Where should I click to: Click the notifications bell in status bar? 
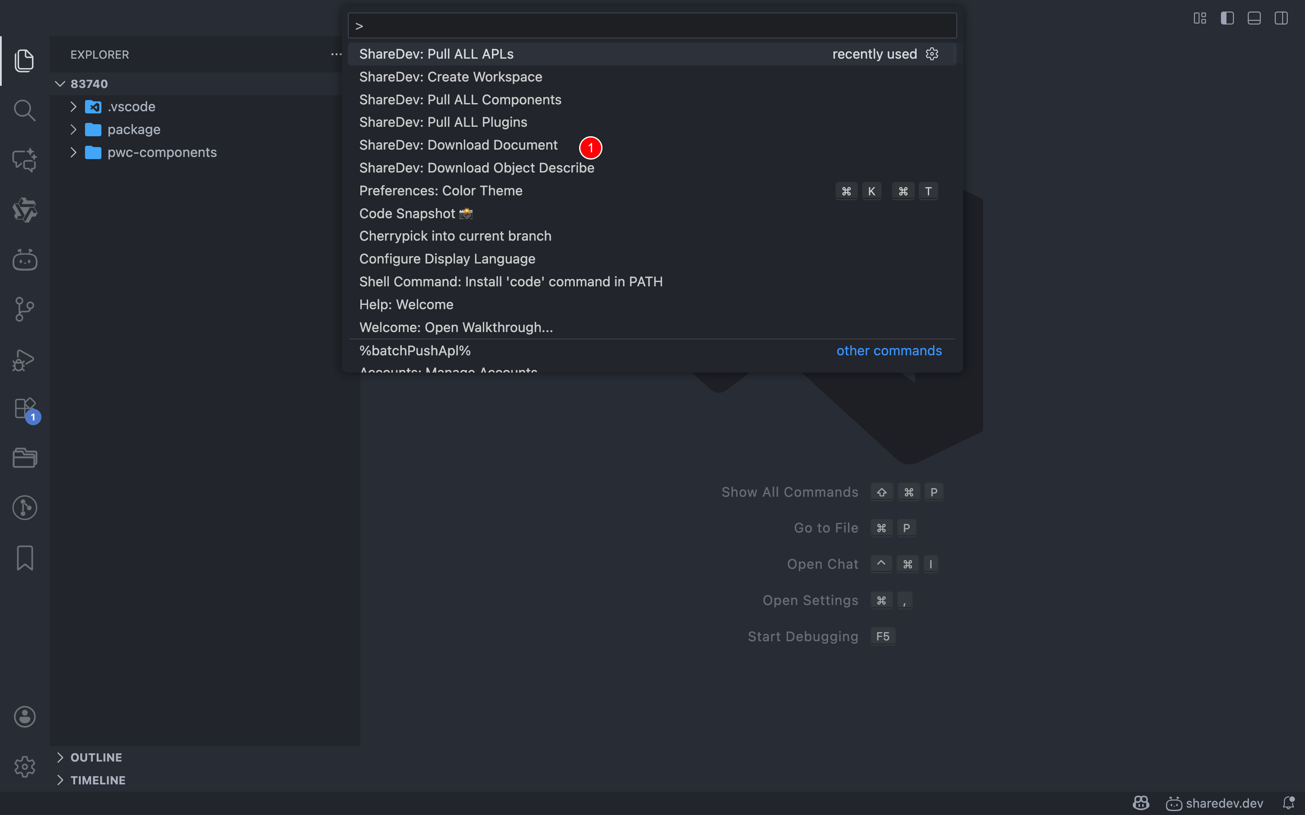[1288, 803]
